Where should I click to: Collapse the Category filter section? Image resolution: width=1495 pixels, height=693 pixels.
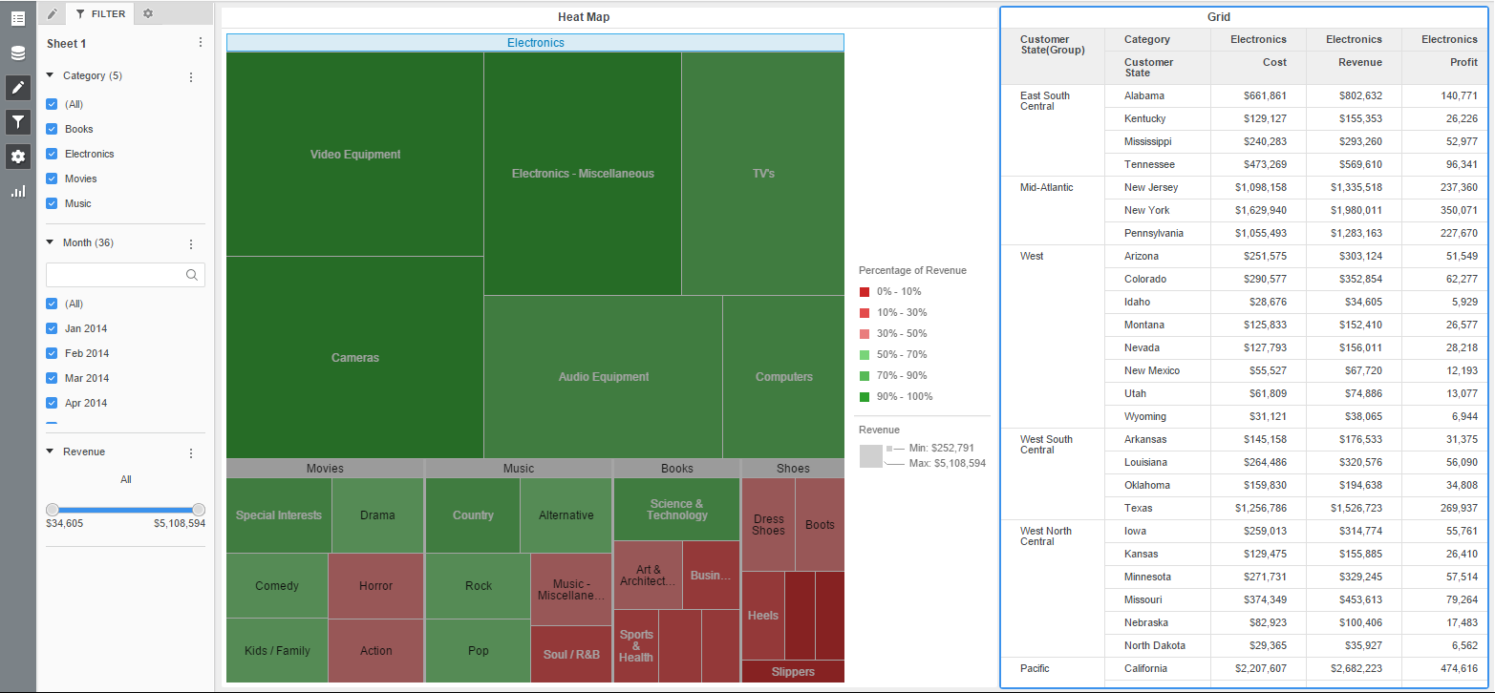point(49,75)
